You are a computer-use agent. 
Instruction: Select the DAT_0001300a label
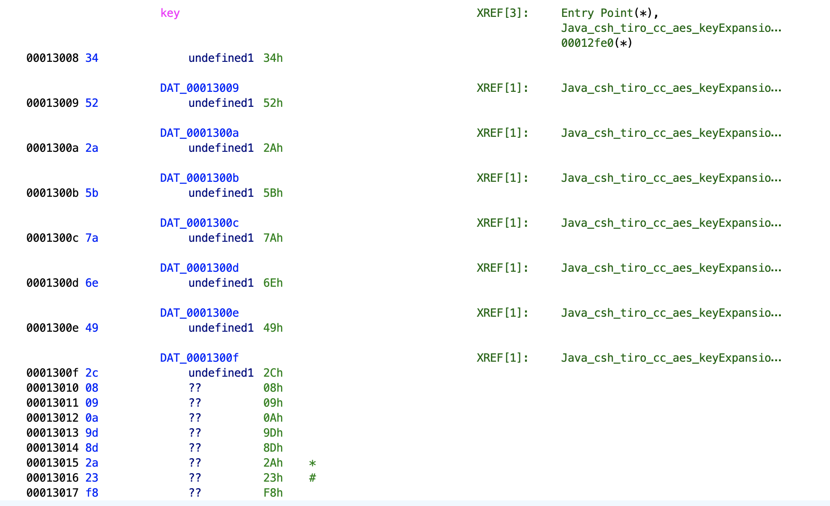click(199, 133)
